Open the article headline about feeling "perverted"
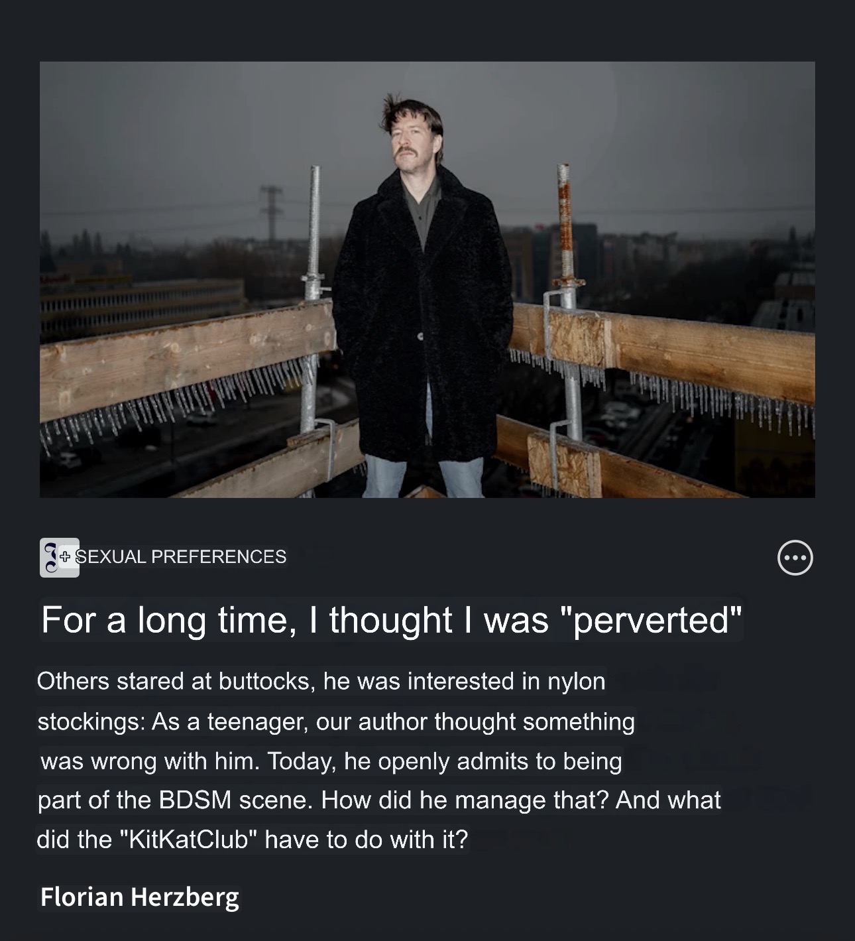This screenshot has height=941, width=855. coord(391,619)
